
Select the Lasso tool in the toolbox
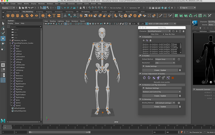tap(3, 28)
